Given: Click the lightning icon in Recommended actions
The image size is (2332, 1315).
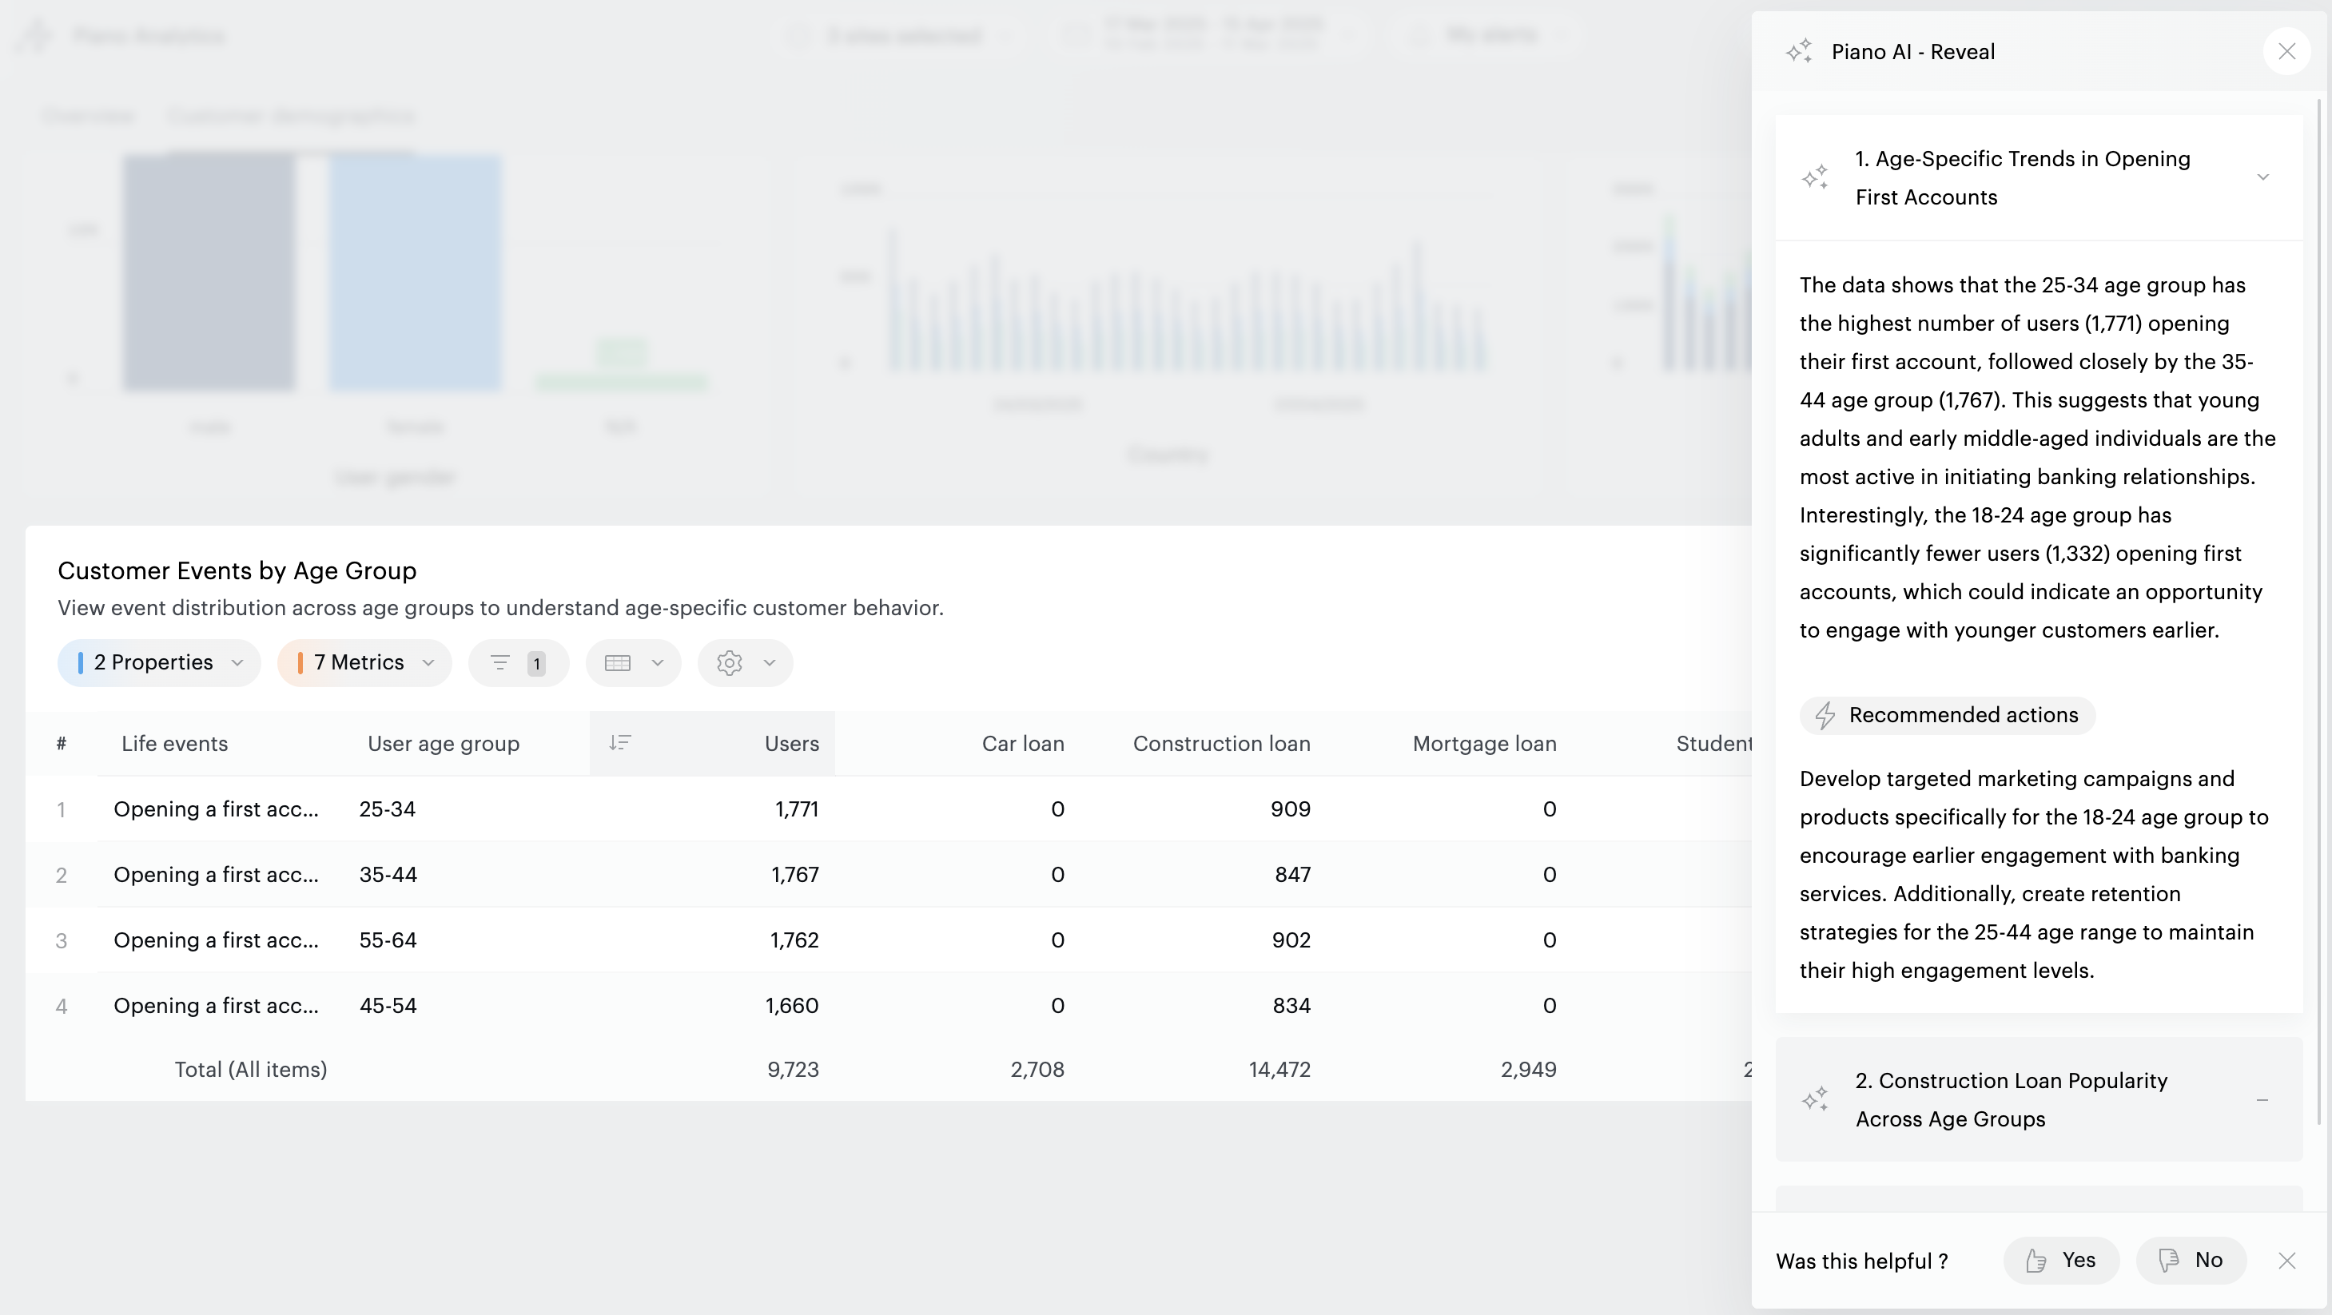Looking at the screenshot, I should [x=1825, y=715].
